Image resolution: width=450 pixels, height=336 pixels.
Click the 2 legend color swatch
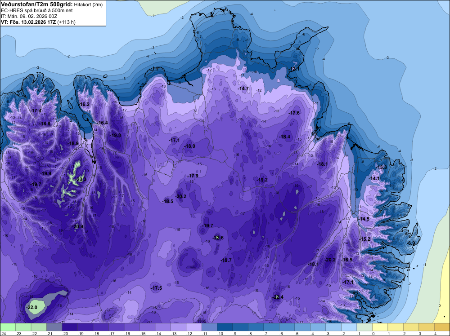[x=411, y=327]
